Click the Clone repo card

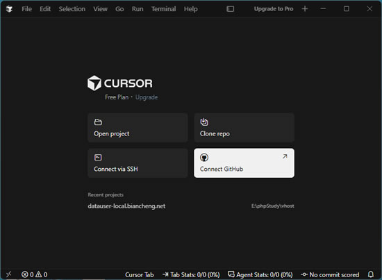(244, 127)
